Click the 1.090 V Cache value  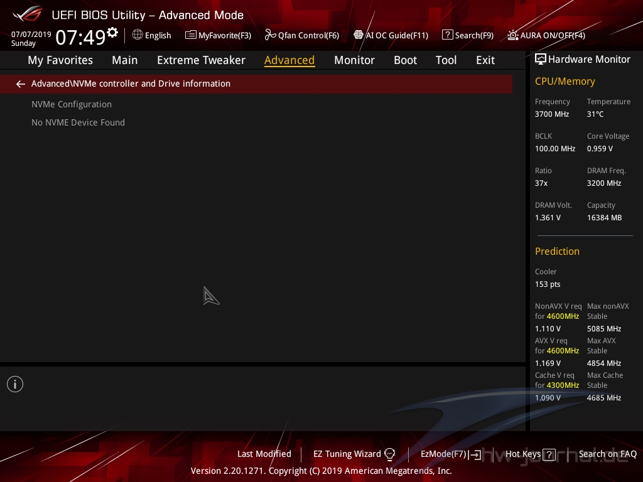(x=548, y=397)
